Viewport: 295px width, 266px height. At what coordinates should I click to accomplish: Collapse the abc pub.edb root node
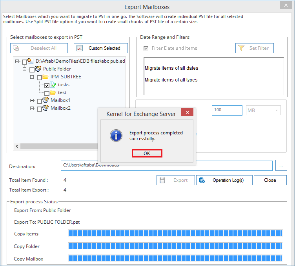pos(17,61)
